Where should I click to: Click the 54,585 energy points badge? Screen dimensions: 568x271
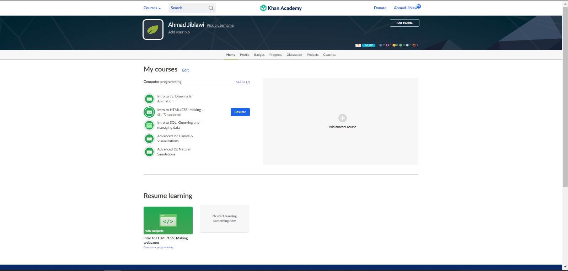[369, 45]
